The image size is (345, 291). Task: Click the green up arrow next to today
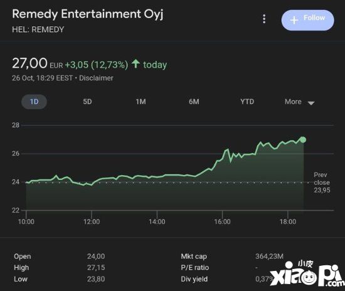tap(135, 64)
